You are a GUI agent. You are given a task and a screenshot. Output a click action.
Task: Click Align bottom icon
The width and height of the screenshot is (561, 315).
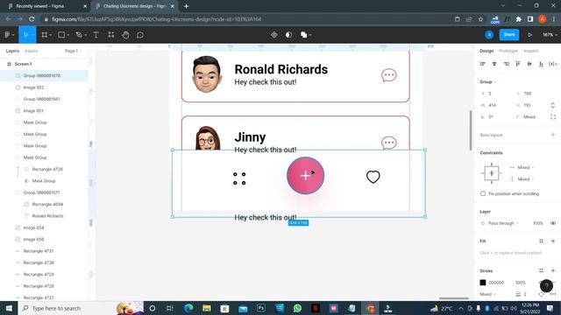tap(542, 64)
